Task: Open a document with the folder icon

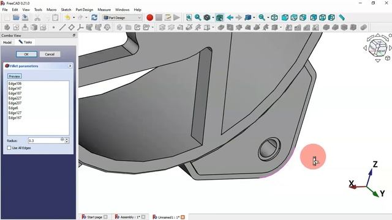Action: 17,18
